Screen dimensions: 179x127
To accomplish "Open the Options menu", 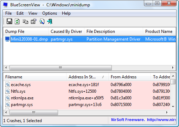I will tap(50, 13).
